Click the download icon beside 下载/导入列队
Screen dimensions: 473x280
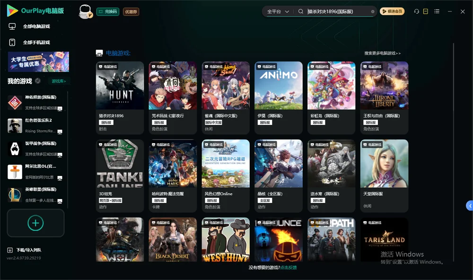pyautogui.click(x=10, y=250)
